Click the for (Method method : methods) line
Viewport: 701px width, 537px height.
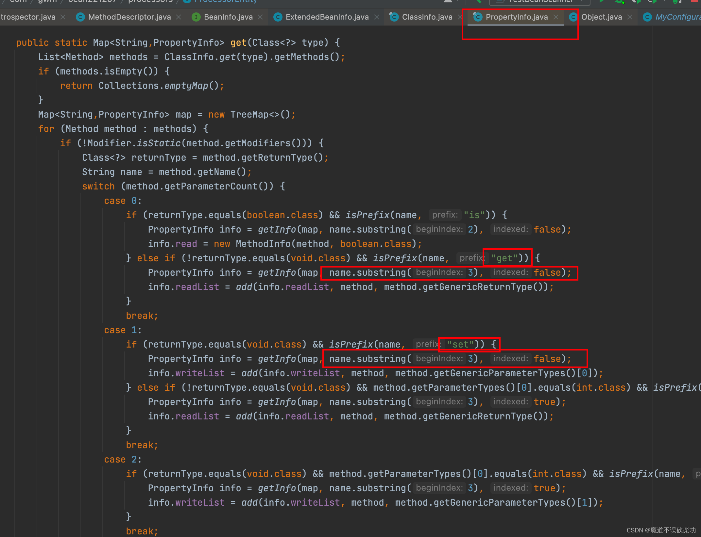coord(123,129)
